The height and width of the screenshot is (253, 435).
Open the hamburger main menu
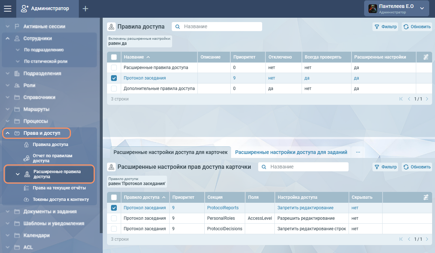8,9
